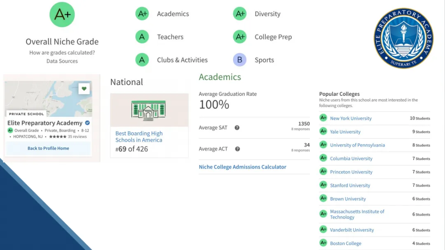Click the boarding school building illustration

148,110
